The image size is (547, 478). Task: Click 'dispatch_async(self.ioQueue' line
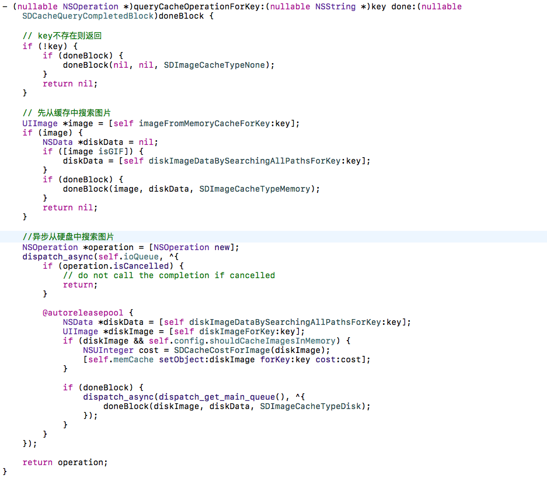pyautogui.click(x=90, y=257)
